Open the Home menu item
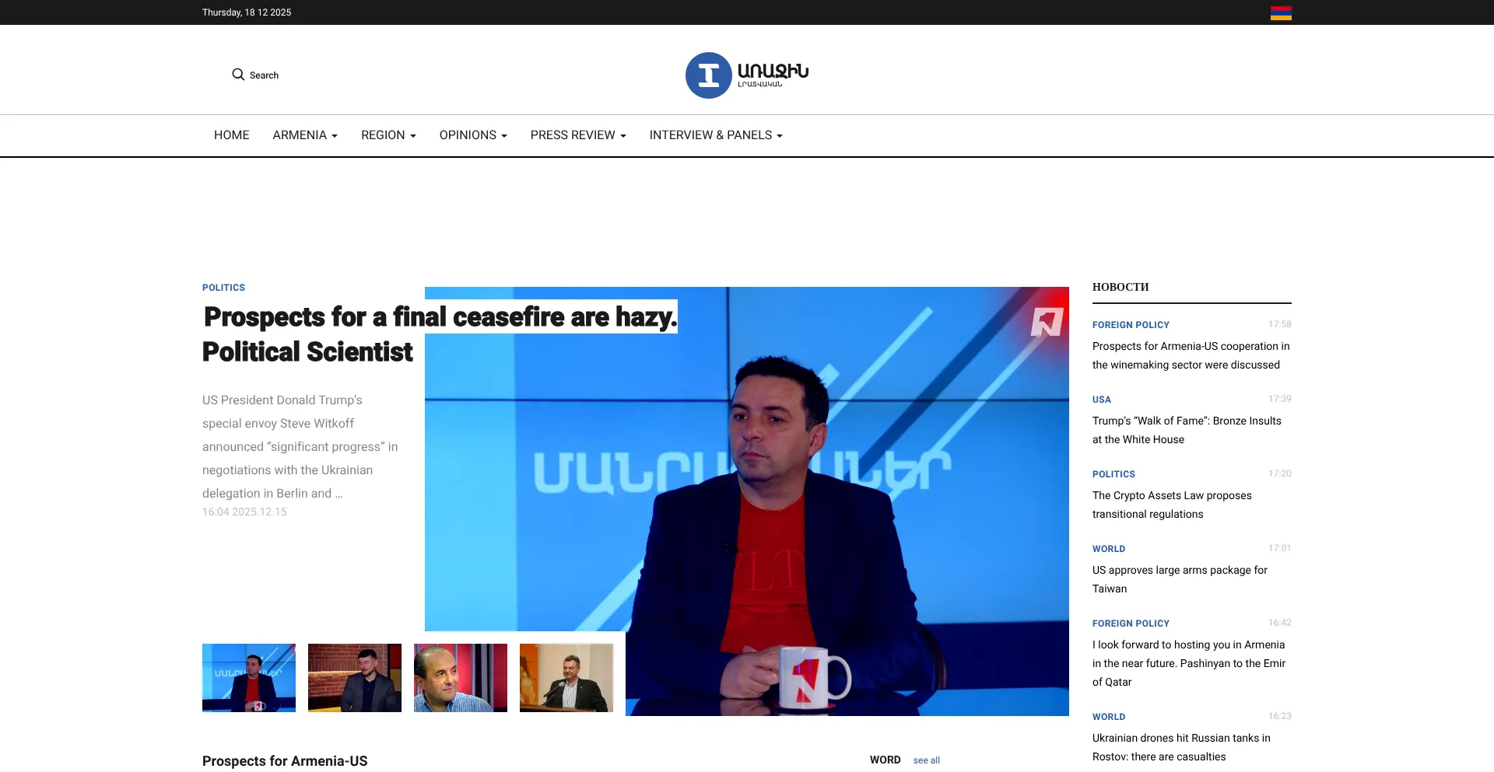 231,135
